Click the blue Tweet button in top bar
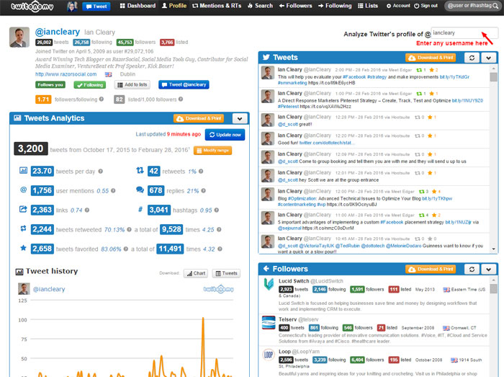 96,6
